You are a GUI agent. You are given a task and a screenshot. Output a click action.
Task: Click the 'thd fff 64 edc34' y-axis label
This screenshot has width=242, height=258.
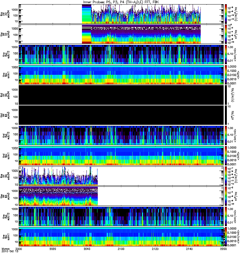[5, 95]
